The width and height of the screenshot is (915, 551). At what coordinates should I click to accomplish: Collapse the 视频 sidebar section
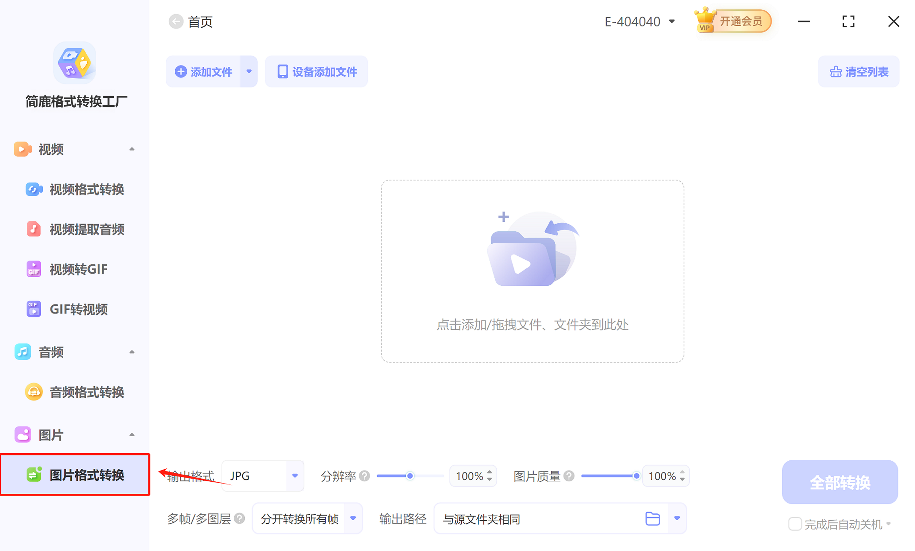132,149
